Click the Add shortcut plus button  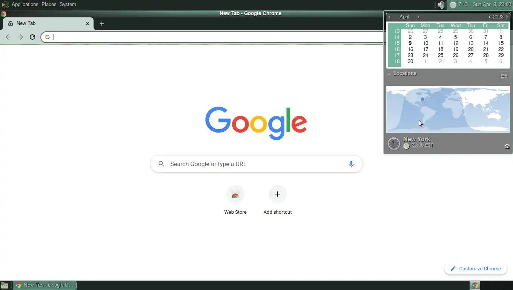tap(278, 194)
